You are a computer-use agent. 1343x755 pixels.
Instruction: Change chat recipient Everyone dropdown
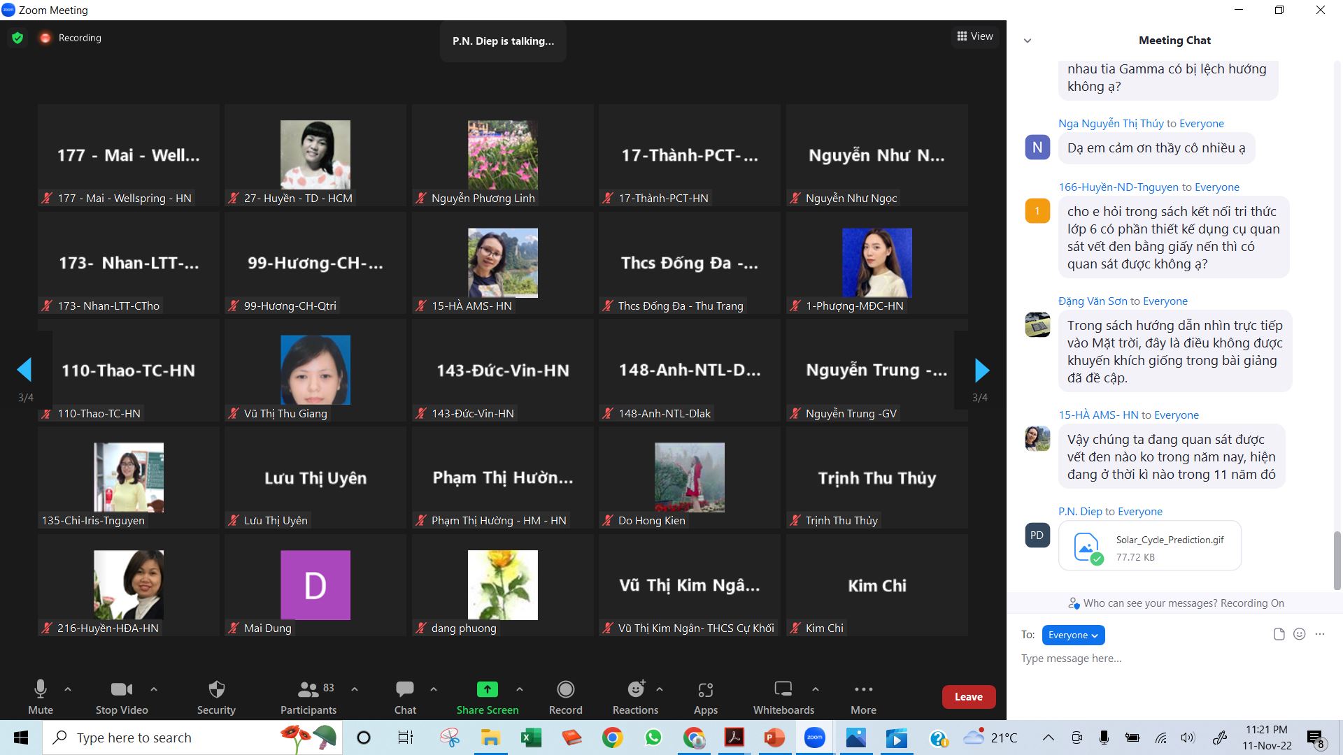tap(1073, 635)
